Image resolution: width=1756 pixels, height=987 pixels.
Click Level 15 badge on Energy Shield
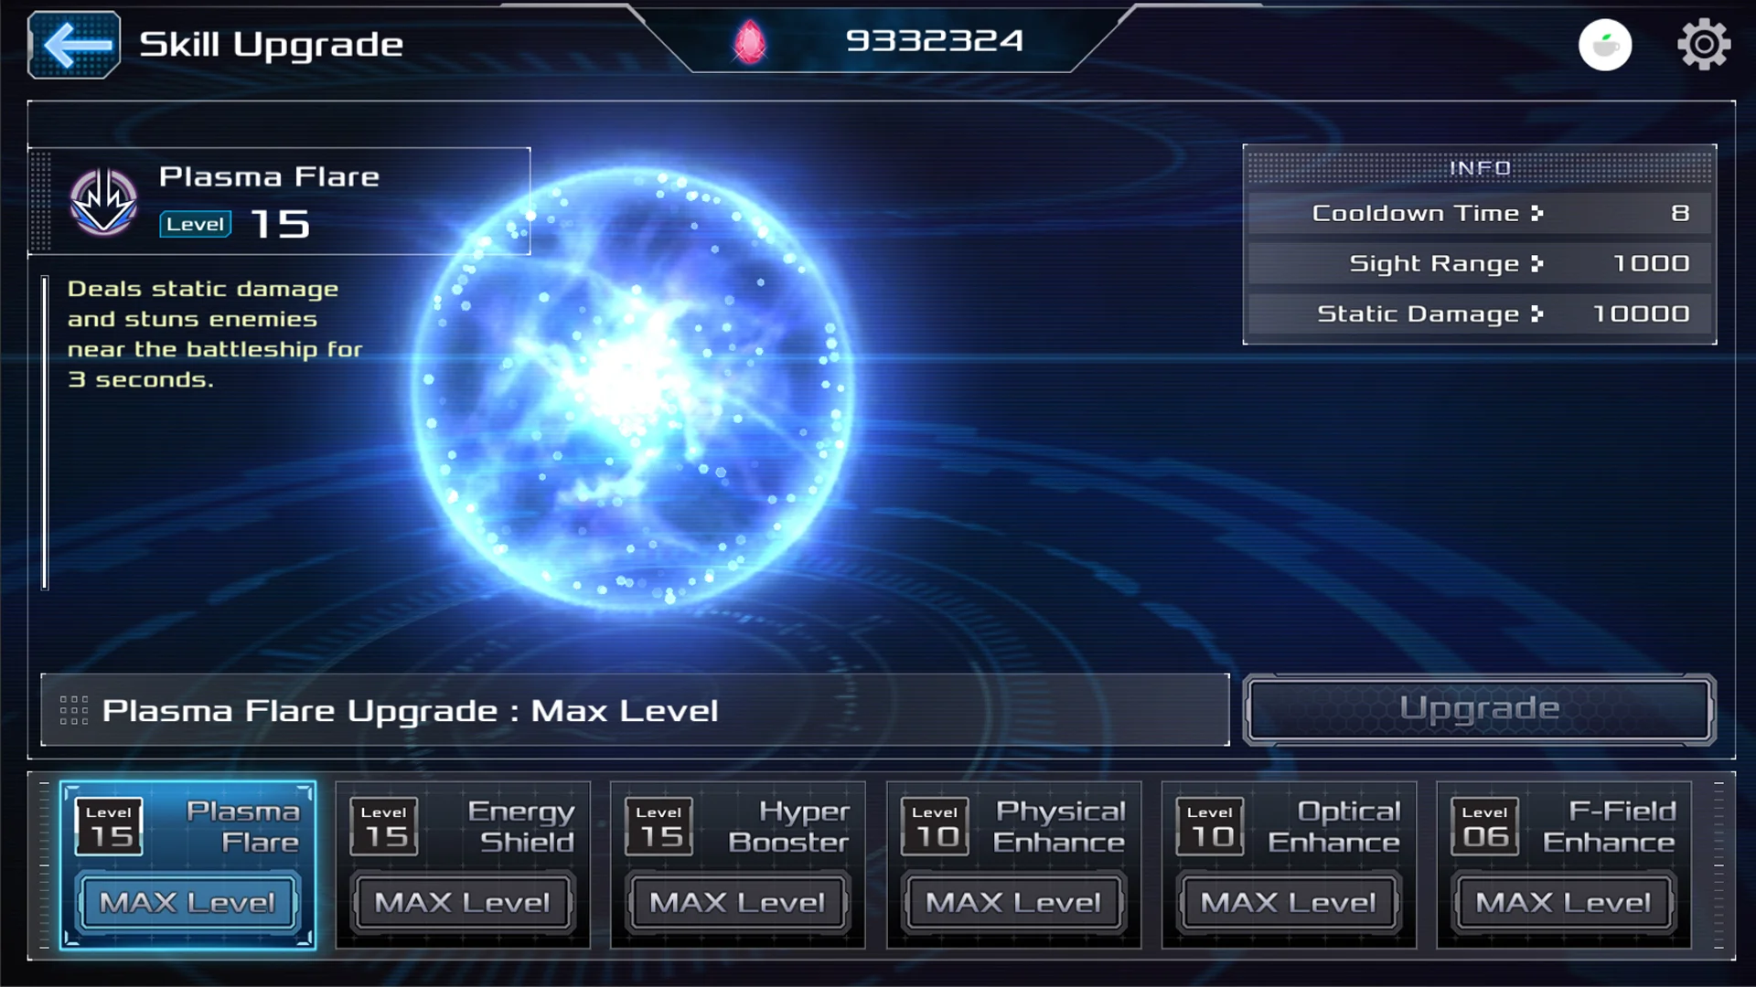coord(384,826)
